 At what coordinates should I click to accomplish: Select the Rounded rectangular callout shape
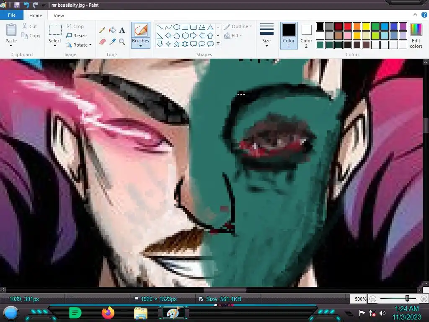coord(194,44)
